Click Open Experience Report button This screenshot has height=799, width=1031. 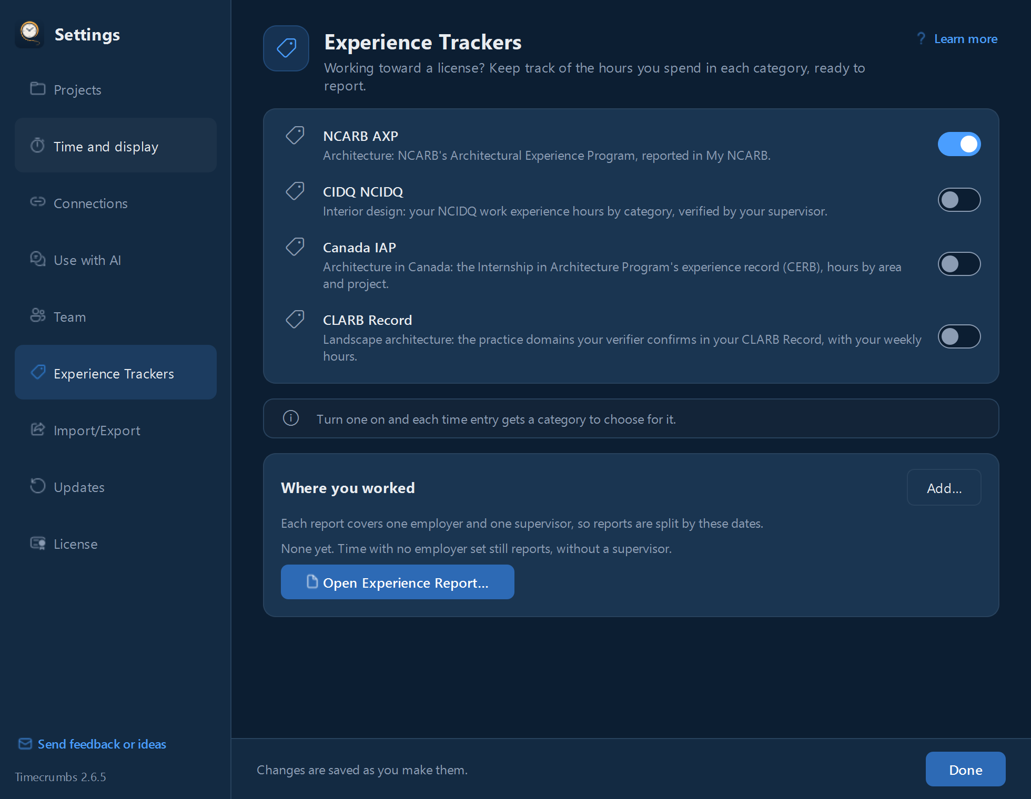pos(397,582)
